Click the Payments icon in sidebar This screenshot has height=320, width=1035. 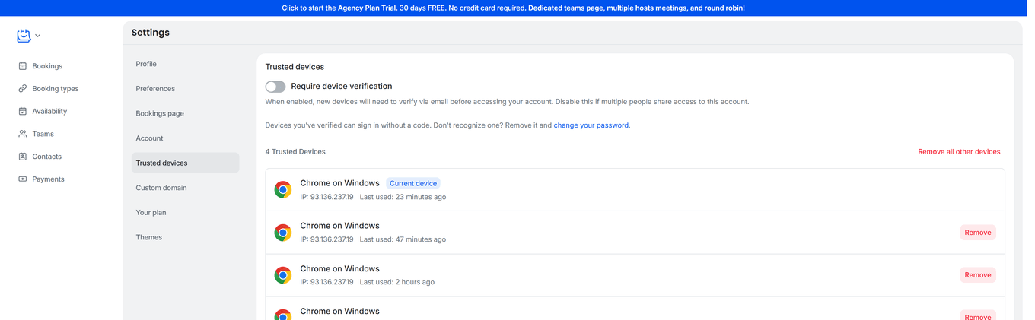(23, 179)
